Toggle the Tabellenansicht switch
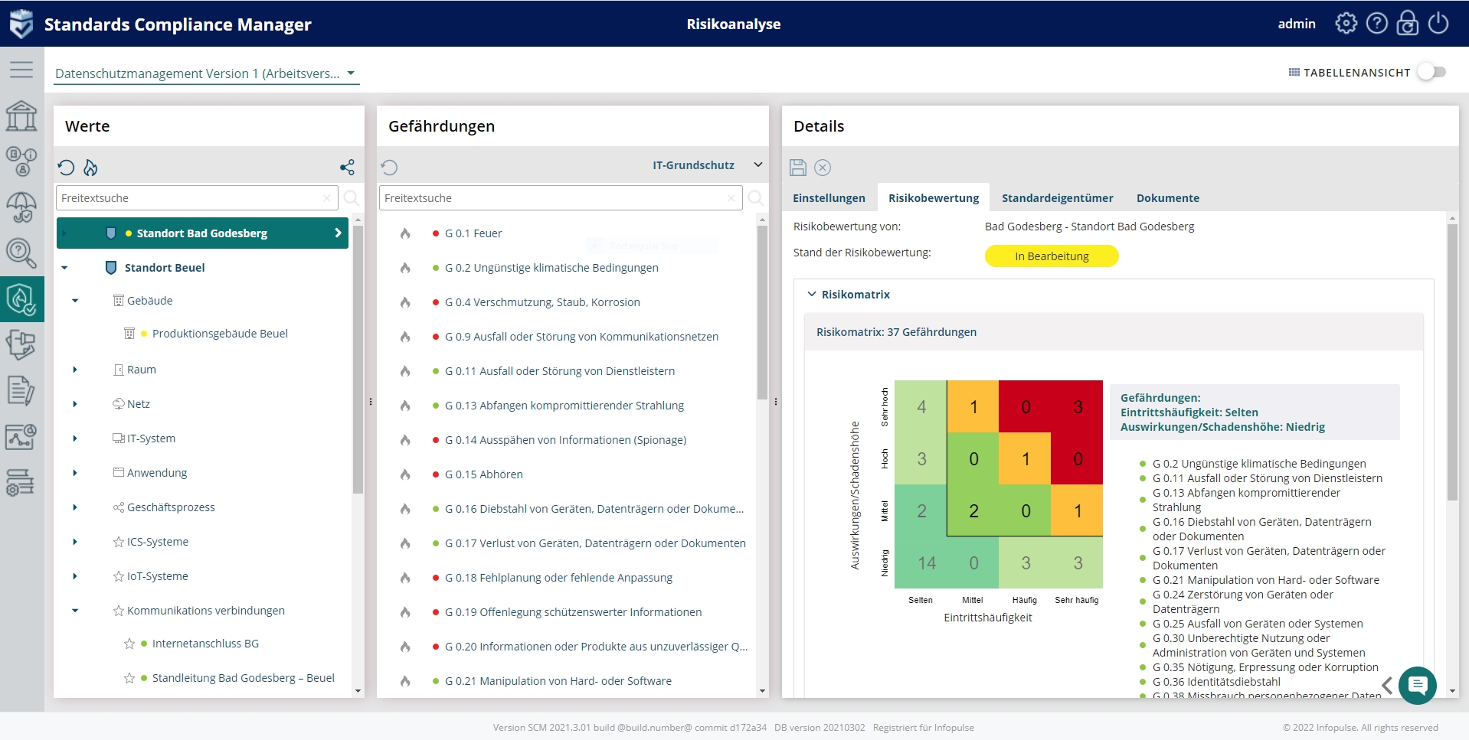The height and width of the screenshot is (740, 1469). [x=1431, y=72]
